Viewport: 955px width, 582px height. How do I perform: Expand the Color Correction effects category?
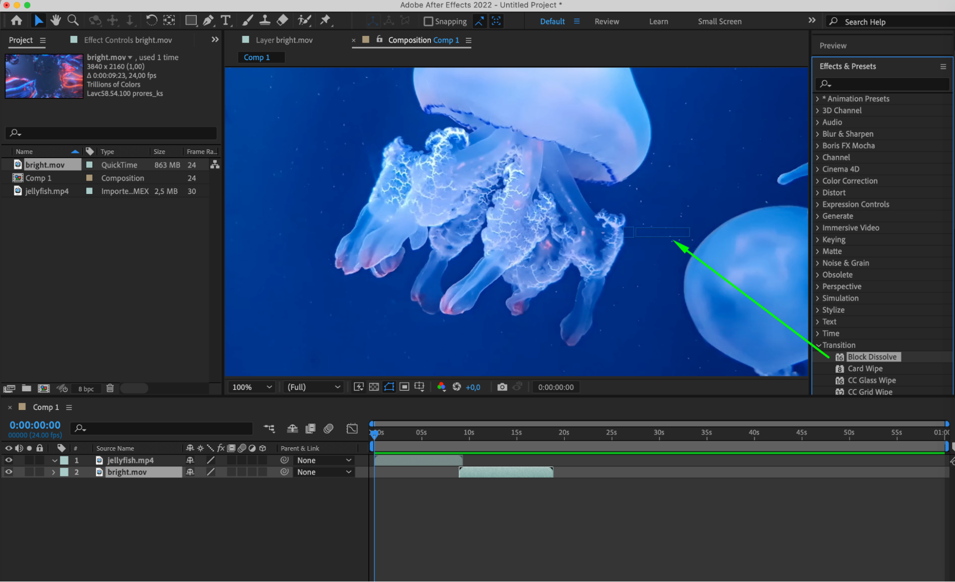pos(849,181)
